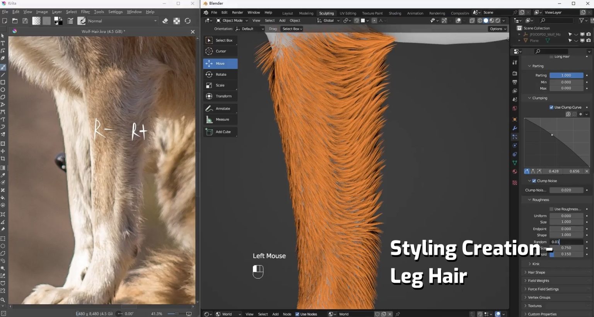Open the Object Mode dropdown

[232, 20]
